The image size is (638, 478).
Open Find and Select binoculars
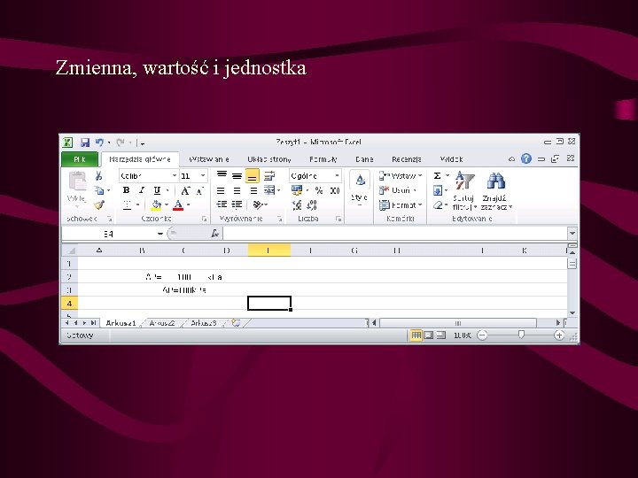[x=495, y=190]
